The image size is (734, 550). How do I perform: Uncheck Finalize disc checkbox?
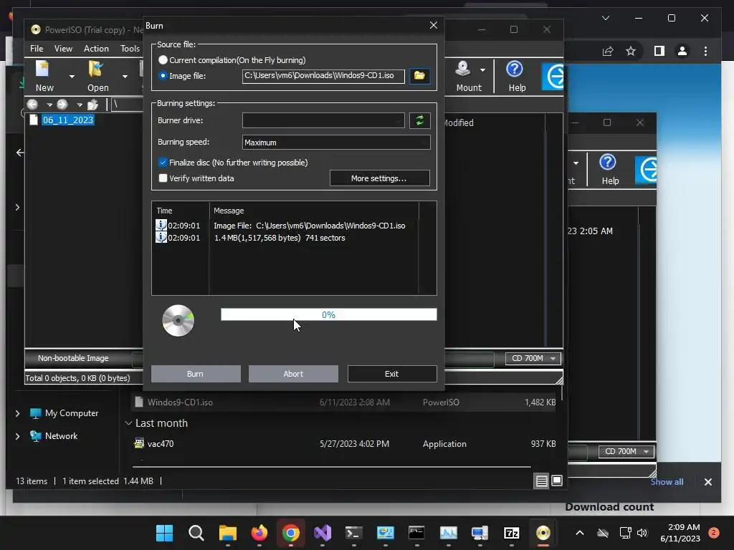[x=163, y=163]
